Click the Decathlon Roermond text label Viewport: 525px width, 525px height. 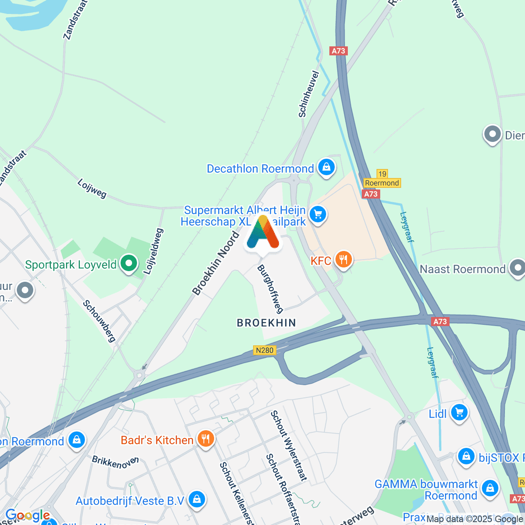(x=260, y=169)
